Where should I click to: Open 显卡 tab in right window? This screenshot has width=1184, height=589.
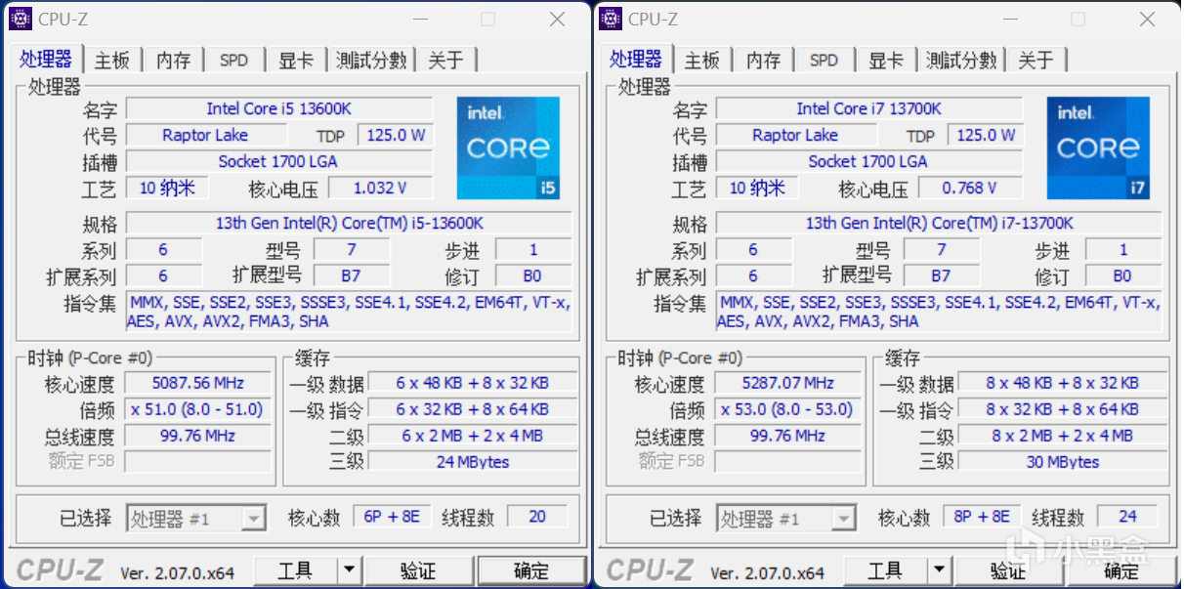click(885, 61)
